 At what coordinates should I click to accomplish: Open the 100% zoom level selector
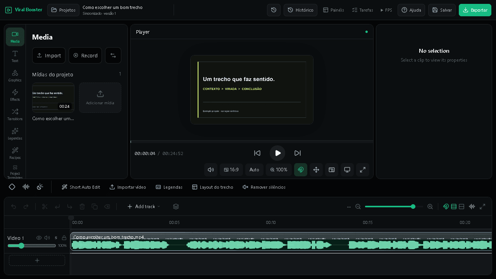click(x=279, y=170)
